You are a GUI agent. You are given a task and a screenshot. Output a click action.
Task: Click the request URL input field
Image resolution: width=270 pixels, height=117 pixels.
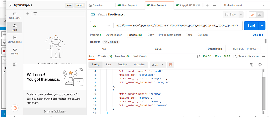click(178, 26)
